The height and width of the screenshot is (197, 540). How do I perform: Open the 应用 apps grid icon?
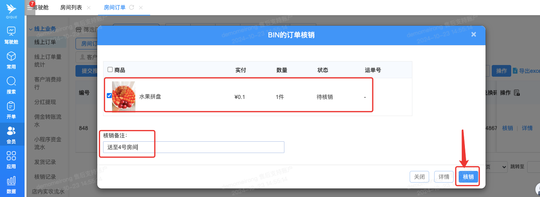tap(11, 156)
